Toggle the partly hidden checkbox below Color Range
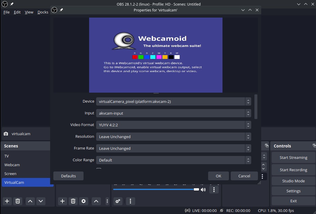316x214 pixels. pos(98,169)
